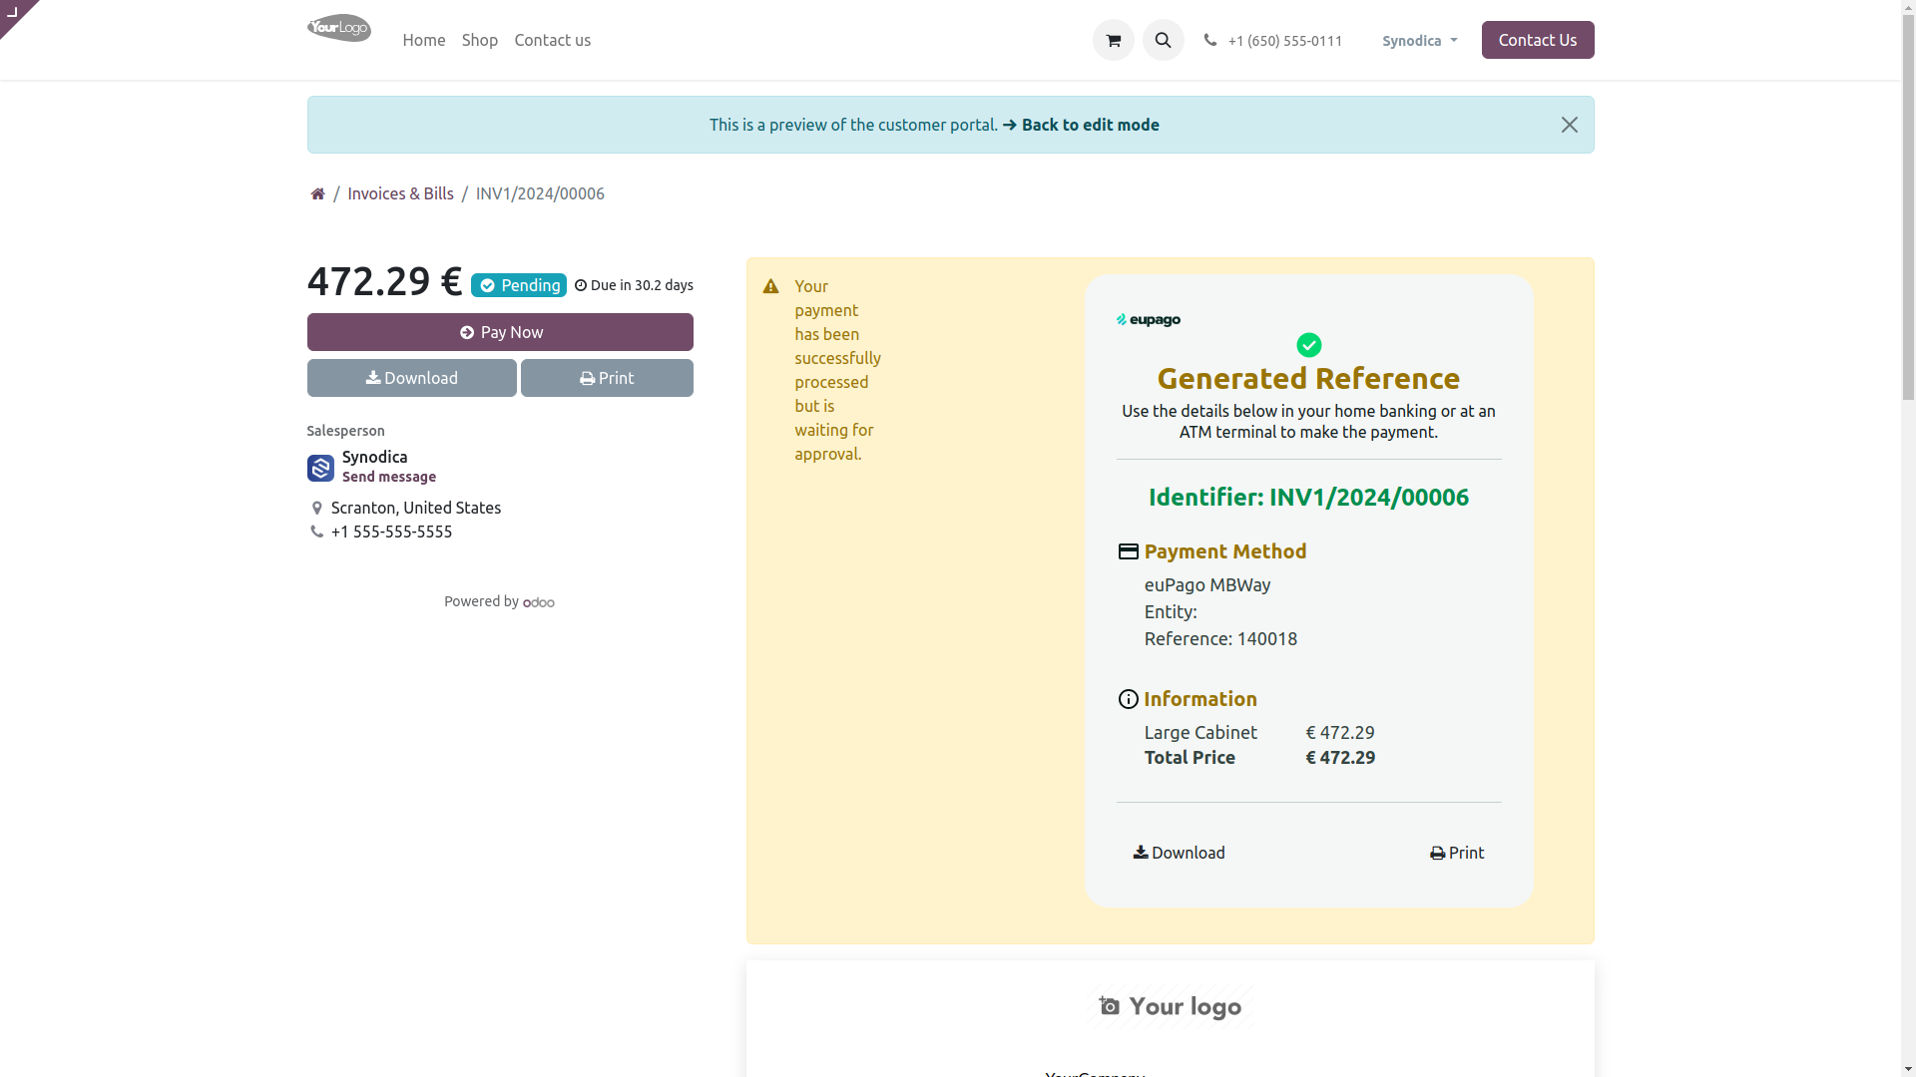Click the clock icon near Due in 30.2 days

(581, 285)
